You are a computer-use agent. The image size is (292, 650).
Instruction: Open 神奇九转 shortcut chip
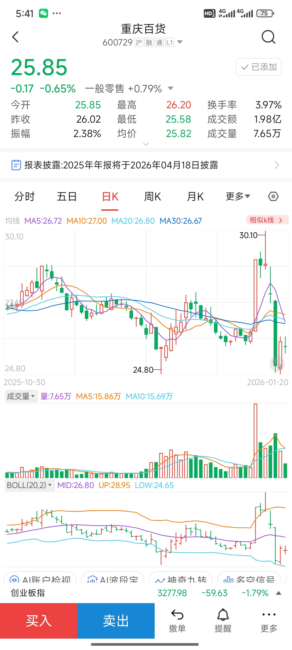click(181, 577)
